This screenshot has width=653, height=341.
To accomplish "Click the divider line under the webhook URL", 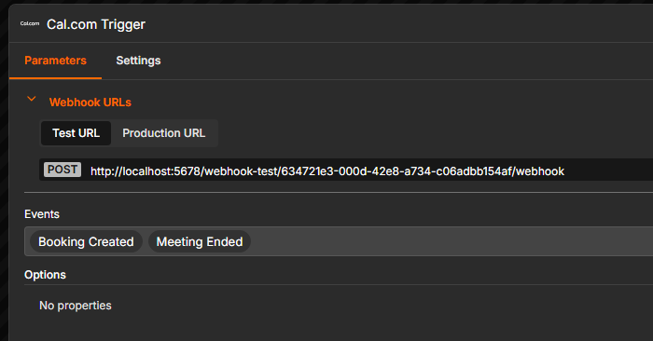I will pyautogui.click(x=339, y=193).
